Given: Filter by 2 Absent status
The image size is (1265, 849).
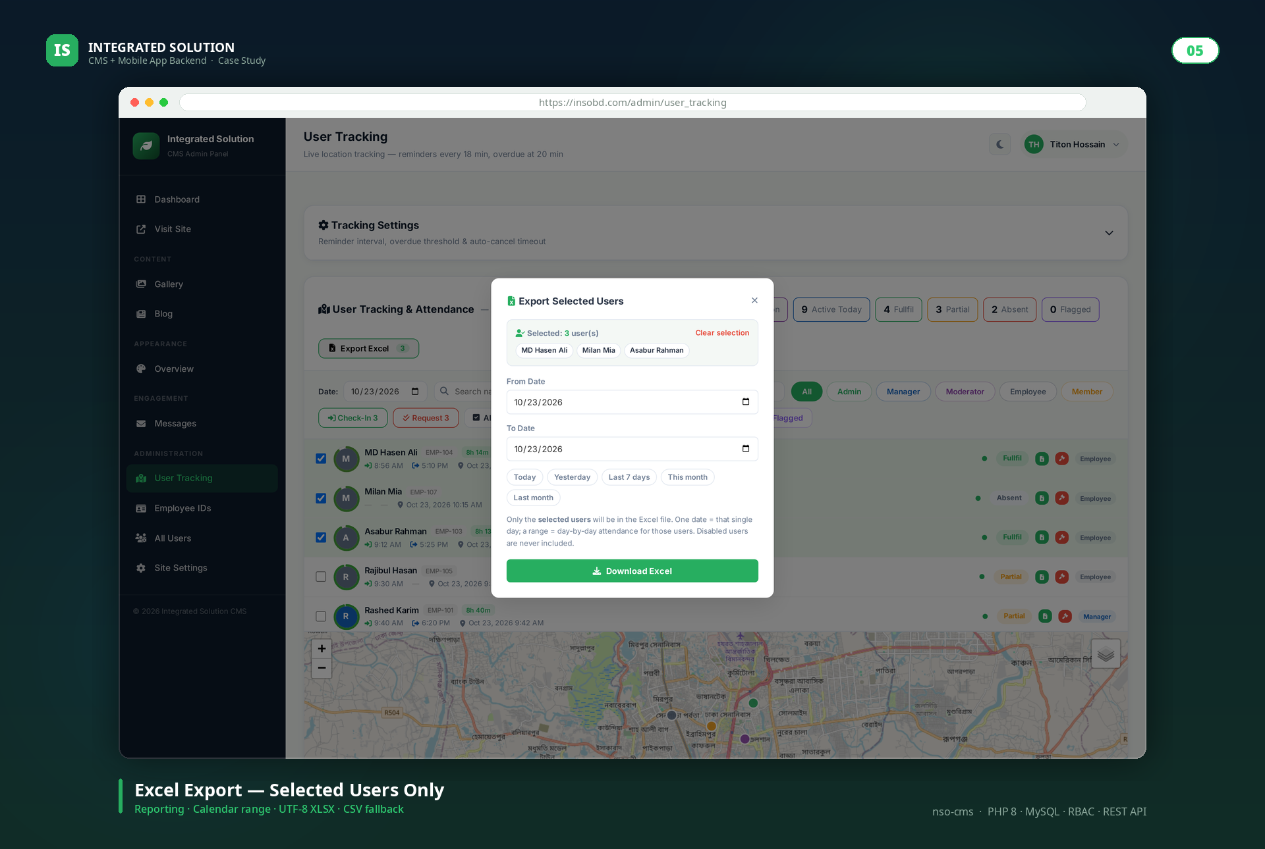Looking at the screenshot, I should click(x=1009, y=309).
